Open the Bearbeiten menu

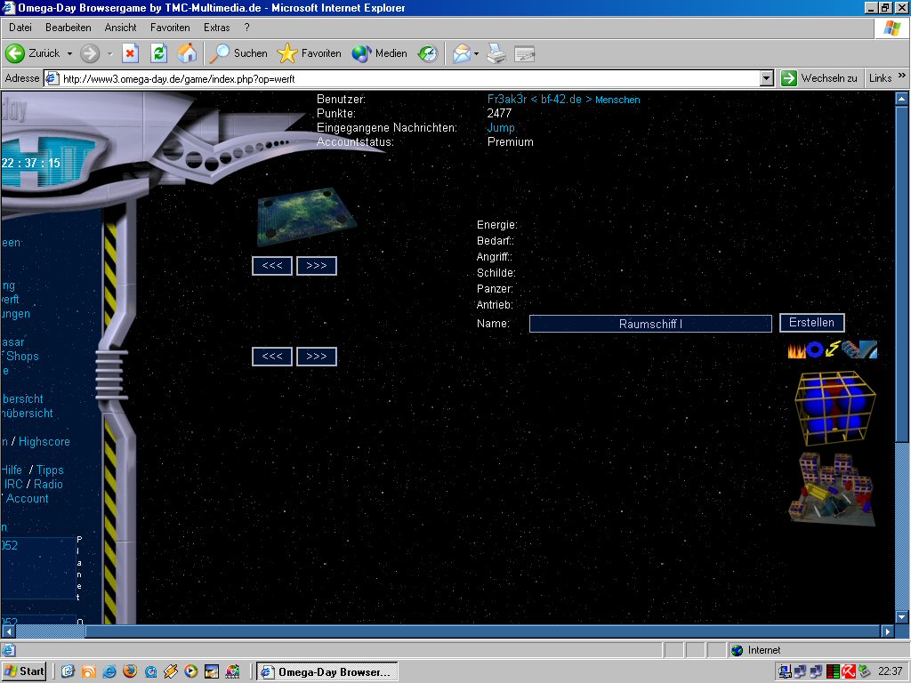(68, 28)
